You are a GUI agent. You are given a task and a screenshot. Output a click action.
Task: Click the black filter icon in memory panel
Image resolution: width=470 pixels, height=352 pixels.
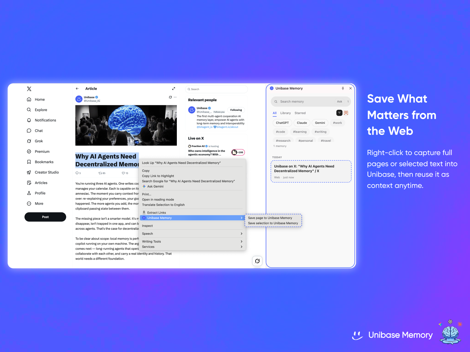point(339,113)
